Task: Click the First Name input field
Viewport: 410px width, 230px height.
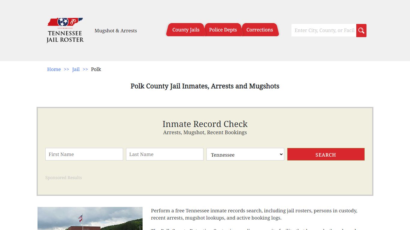Action: coord(84,154)
